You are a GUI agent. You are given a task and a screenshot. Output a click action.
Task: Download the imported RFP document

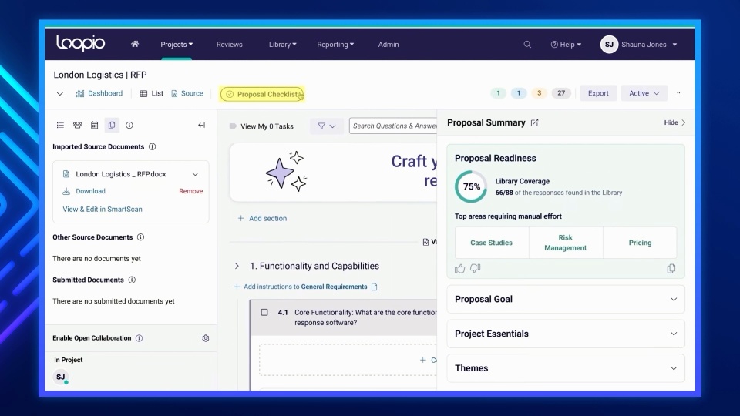90,191
